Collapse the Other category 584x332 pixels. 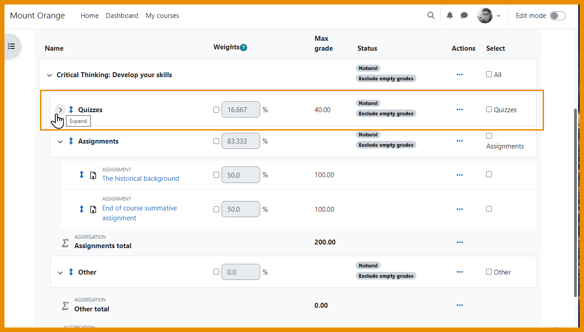60,272
